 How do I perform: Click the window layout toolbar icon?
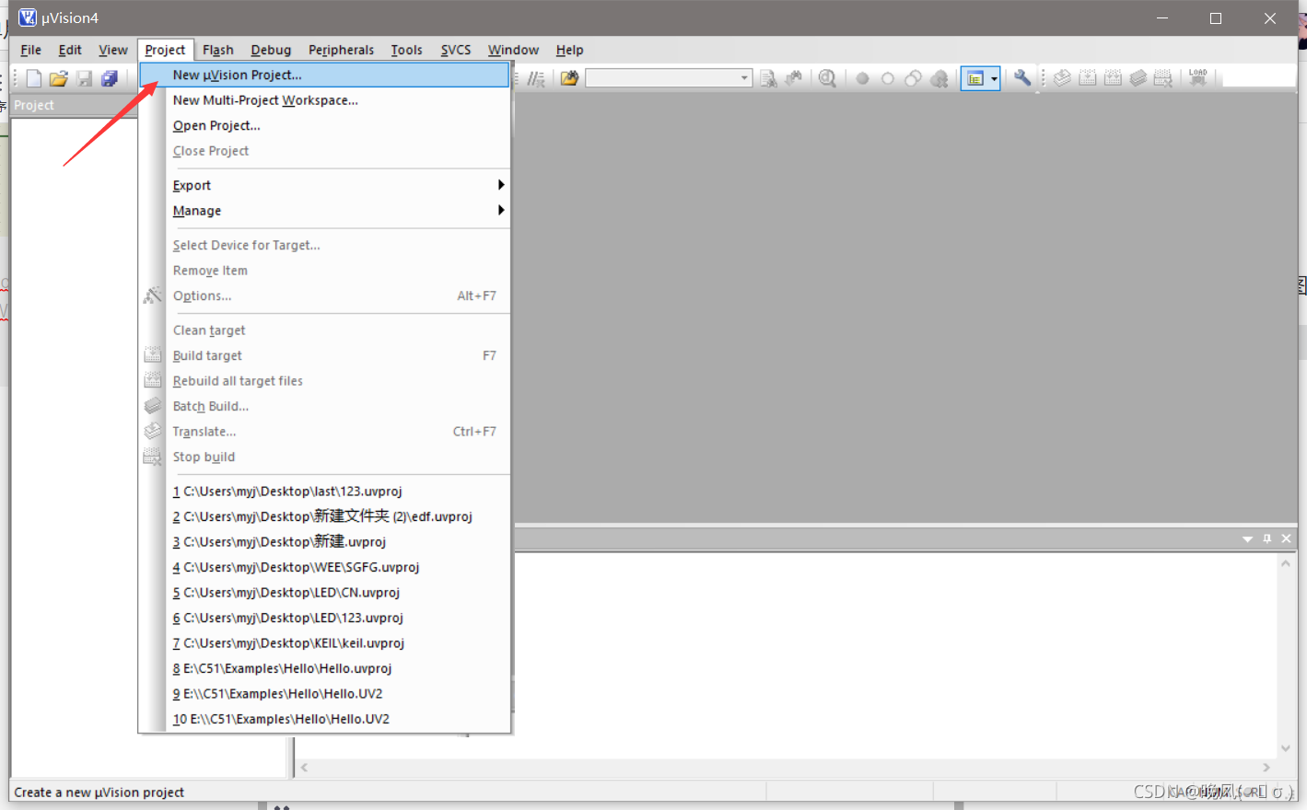[974, 79]
